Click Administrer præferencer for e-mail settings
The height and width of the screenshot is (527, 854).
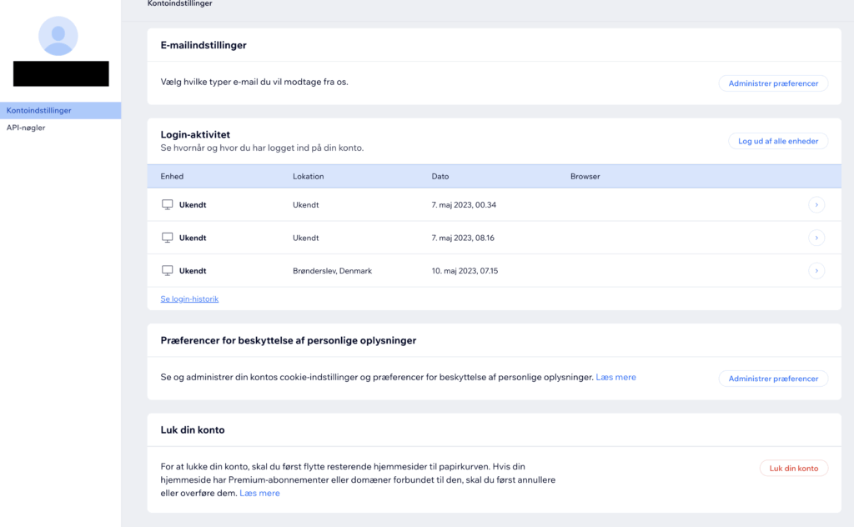coord(773,83)
